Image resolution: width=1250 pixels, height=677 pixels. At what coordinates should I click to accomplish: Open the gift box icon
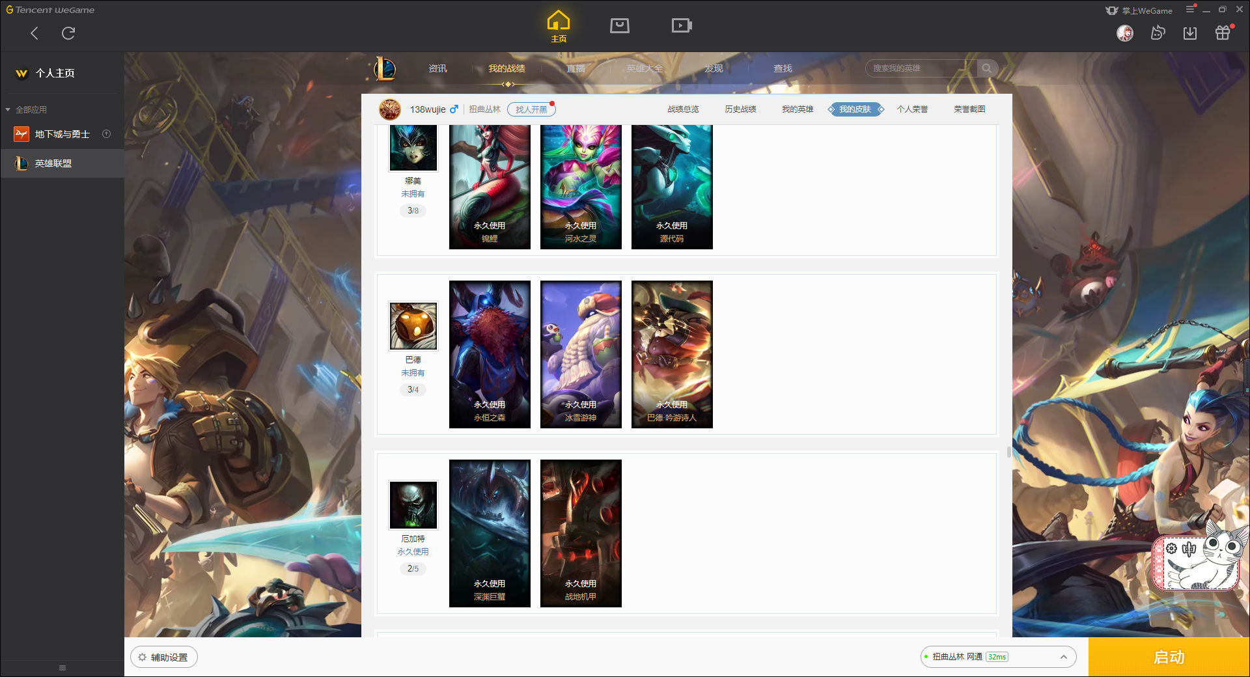pos(1223,33)
